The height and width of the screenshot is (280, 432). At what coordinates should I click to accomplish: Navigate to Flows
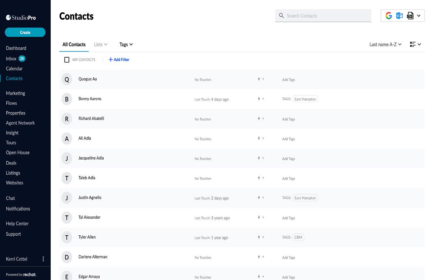(11, 103)
